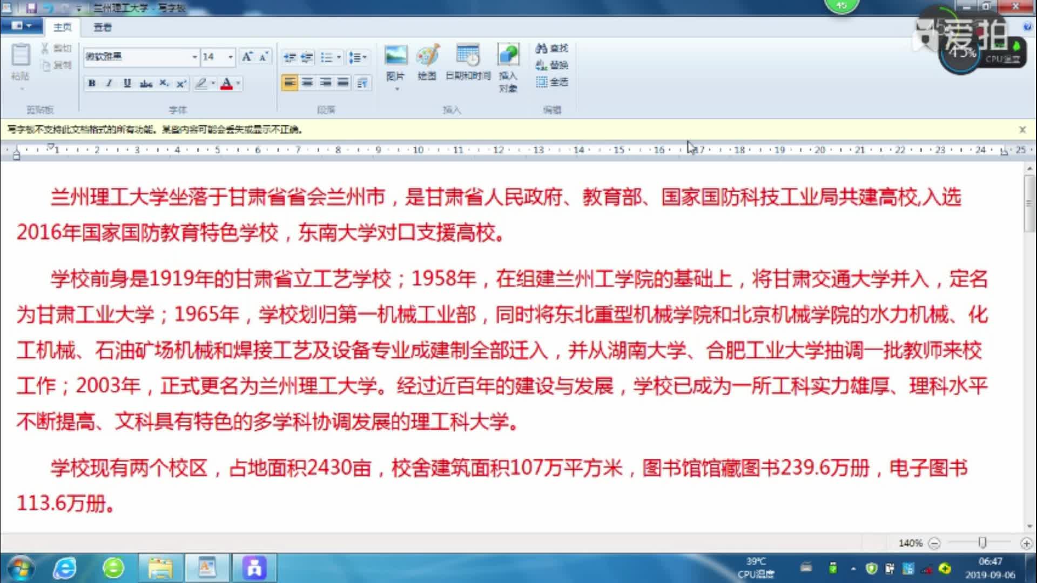Screen dimensions: 1037x583
Task: Apply the red font color (A icon)
Action: point(226,83)
